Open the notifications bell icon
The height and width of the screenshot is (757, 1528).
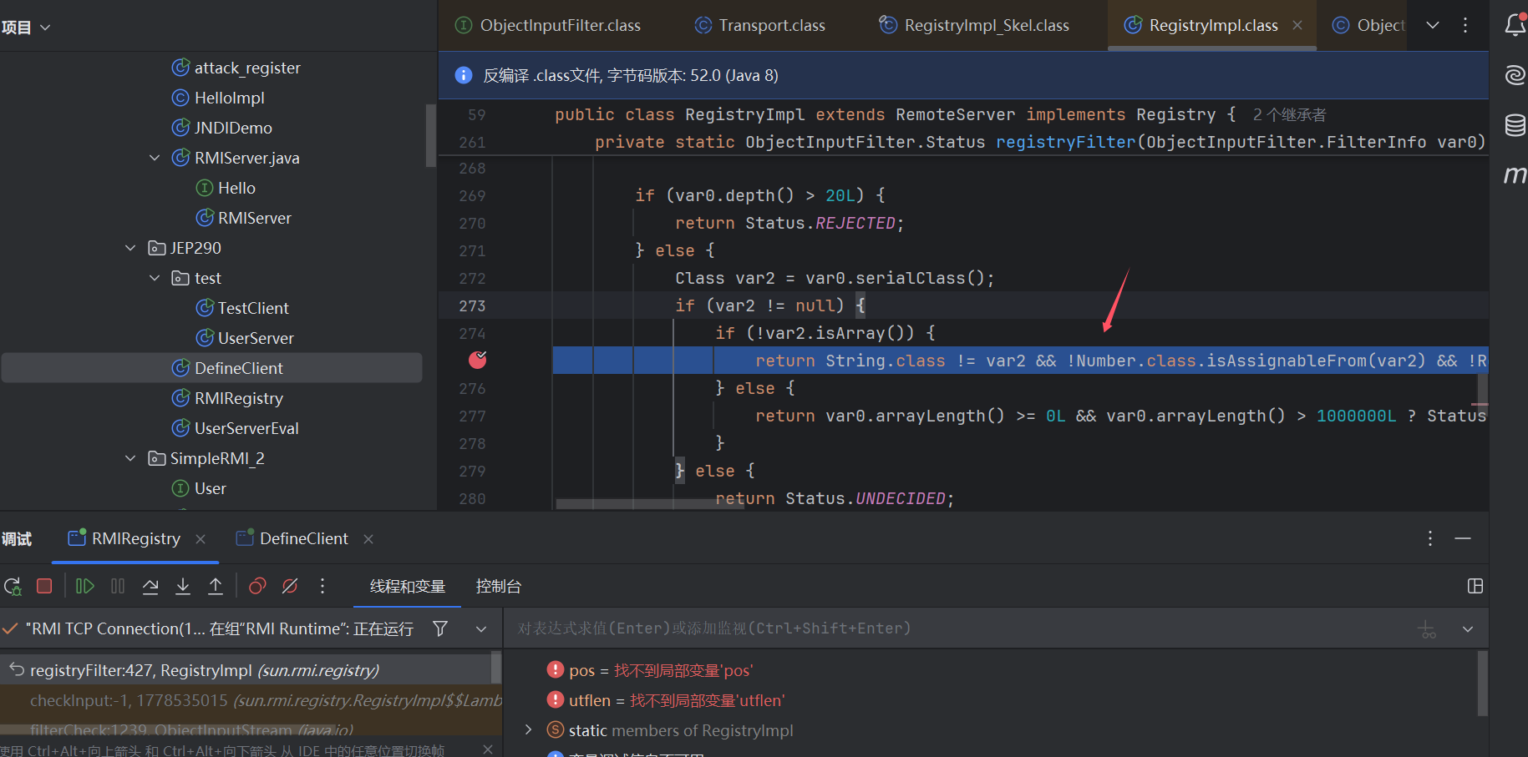pyautogui.click(x=1515, y=25)
